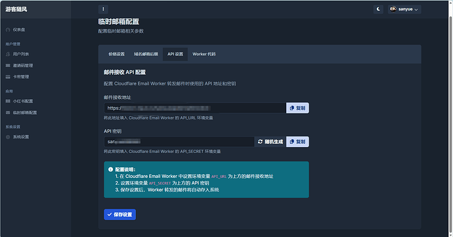Click instruction line 3 about 保存设置后
The image size is (453, 237).
point(167,190)
